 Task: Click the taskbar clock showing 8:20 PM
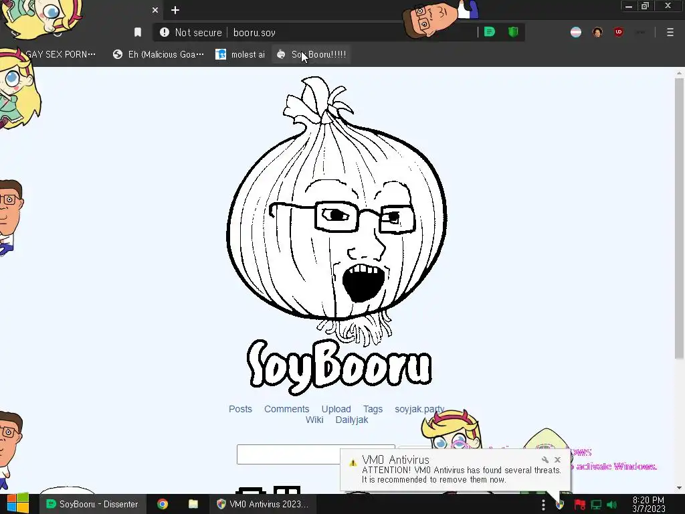(648, 504)
